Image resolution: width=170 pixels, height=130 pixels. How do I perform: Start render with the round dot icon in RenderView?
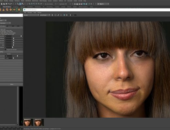pyautogui.click(x=52, y=15)
